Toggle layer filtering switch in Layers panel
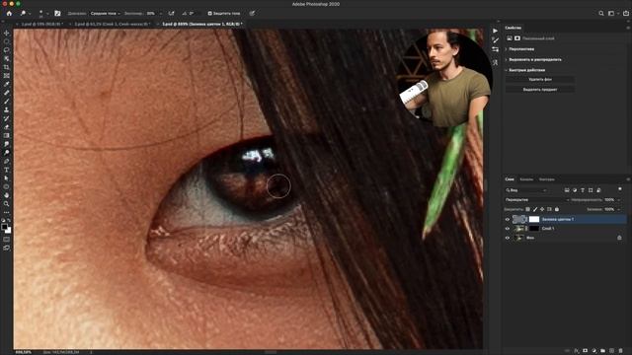 tap(620, 189)
